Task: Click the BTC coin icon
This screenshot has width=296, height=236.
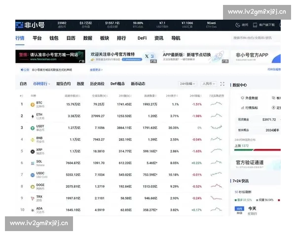Action: point(33,105)
